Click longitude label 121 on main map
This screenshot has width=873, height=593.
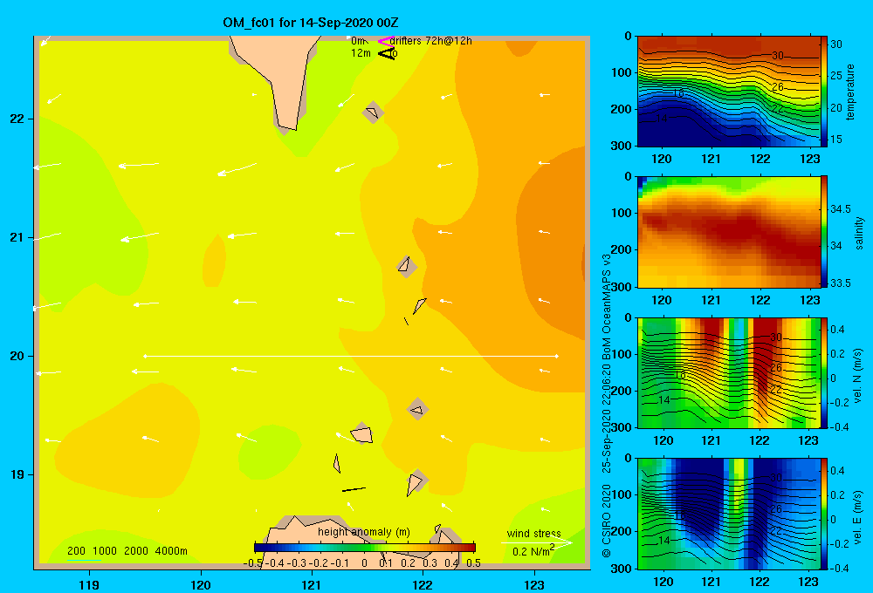[x=312, y=584]
